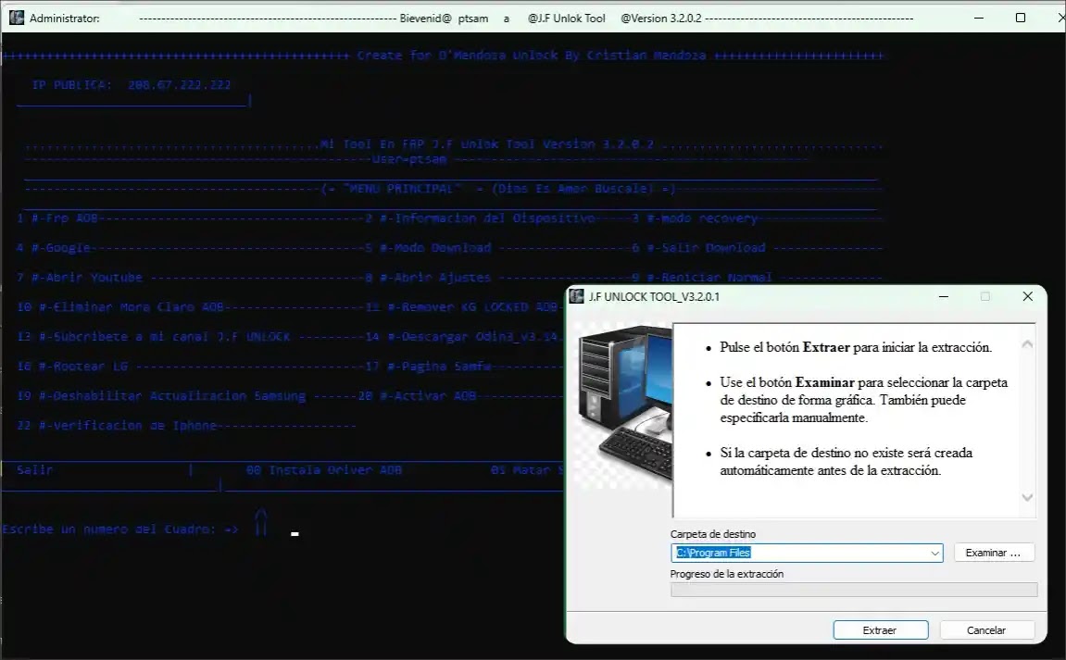Click the instructions scroll-up arrow
1066x660 pixels.
point(1027,344)
